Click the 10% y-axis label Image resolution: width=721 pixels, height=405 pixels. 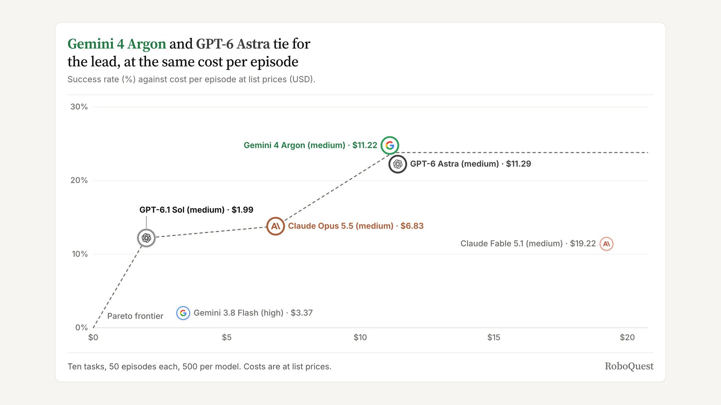[x=80, y=254]
